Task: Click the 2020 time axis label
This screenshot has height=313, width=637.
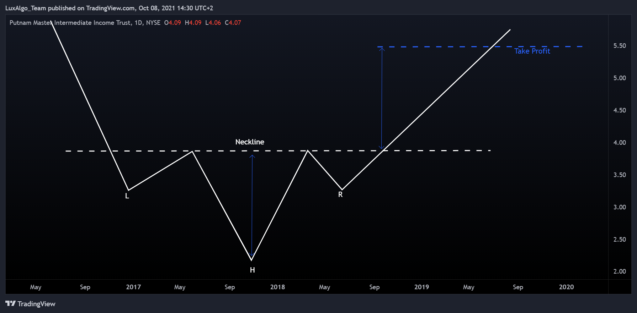Action: 566,287
